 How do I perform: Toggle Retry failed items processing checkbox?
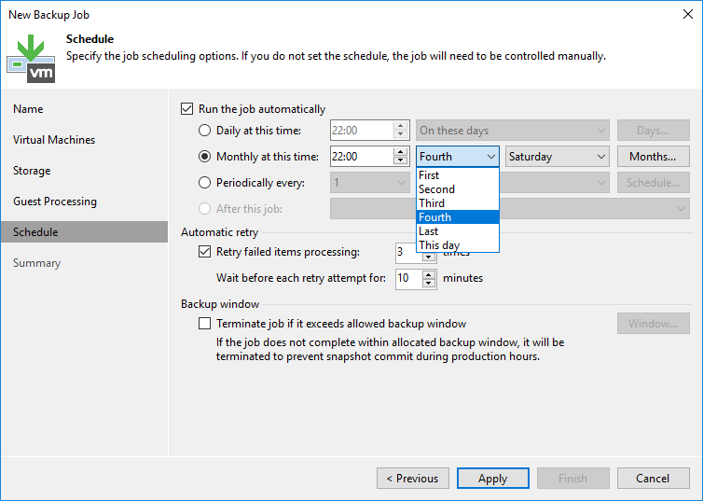(205, 252)
